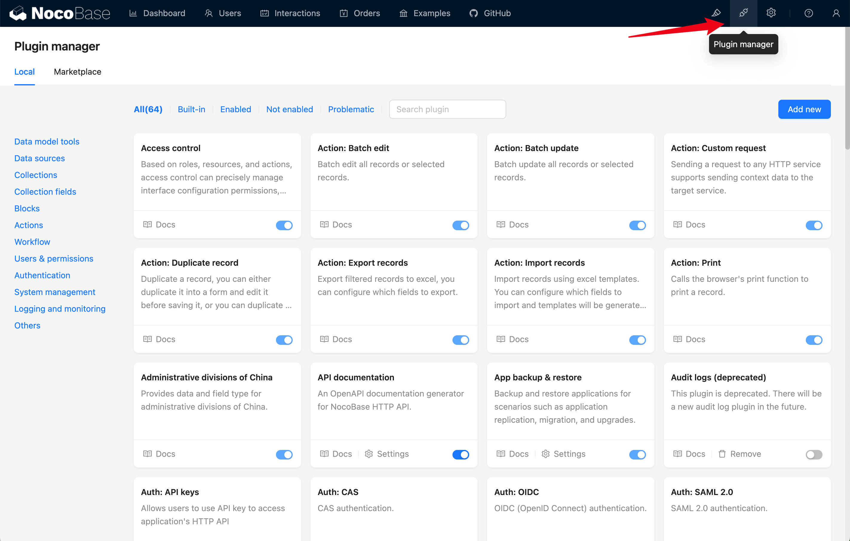
Task: Click the NocoBase logo
Action: coord(60,13)
